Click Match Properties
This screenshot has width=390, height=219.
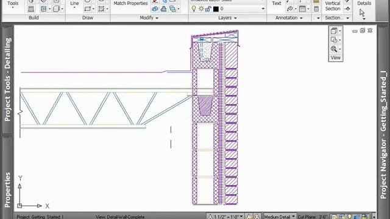pyautogui.click(x=130, y=3)
